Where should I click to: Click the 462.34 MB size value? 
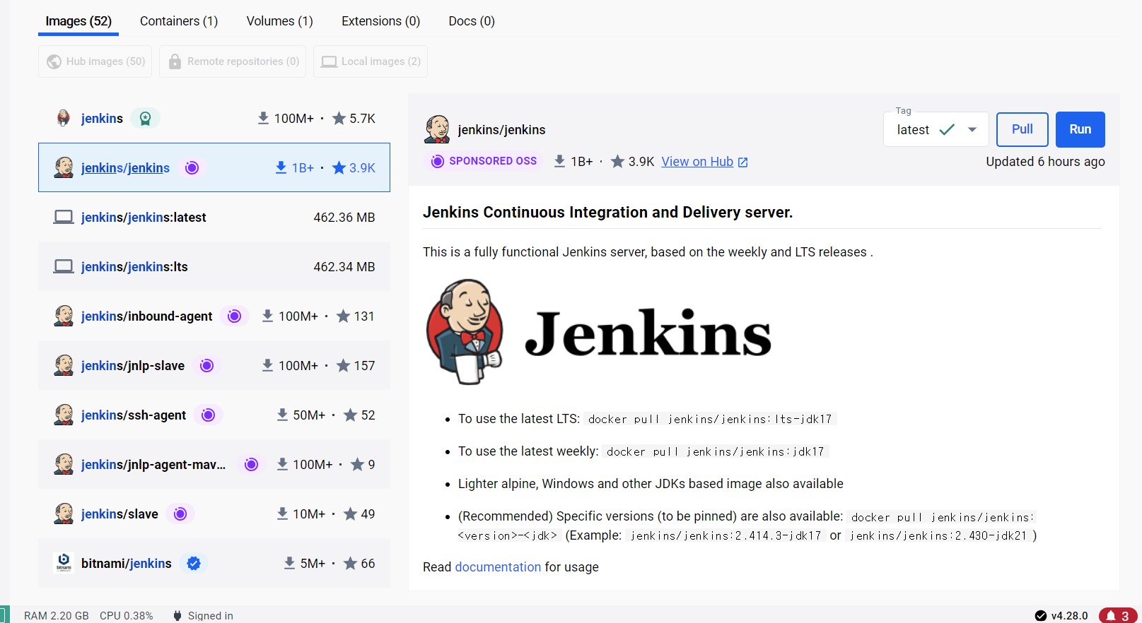click(344, 267)
